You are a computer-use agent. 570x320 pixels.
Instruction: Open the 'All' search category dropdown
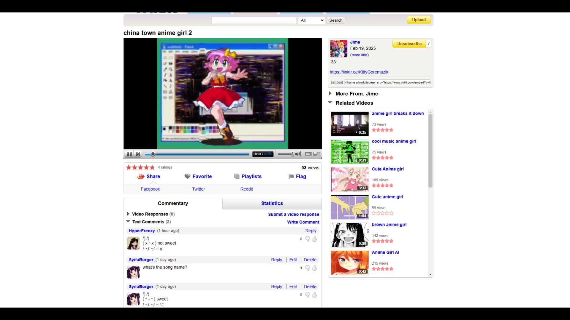tap(311, 20)
